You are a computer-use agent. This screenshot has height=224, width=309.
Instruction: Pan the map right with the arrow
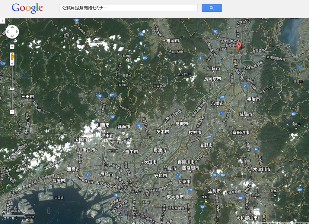tap(17, 32)
